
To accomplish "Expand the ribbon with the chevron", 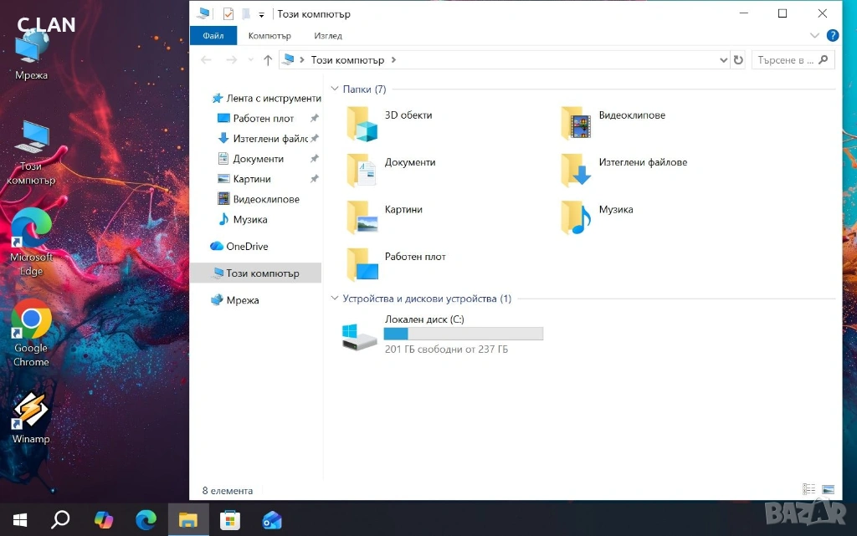I will pos(815,36).
